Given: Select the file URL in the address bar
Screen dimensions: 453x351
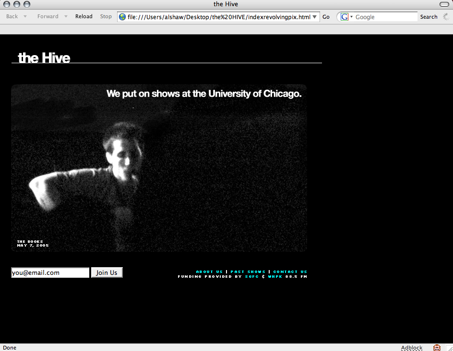Looking at the screenshot, I should 219,17.
